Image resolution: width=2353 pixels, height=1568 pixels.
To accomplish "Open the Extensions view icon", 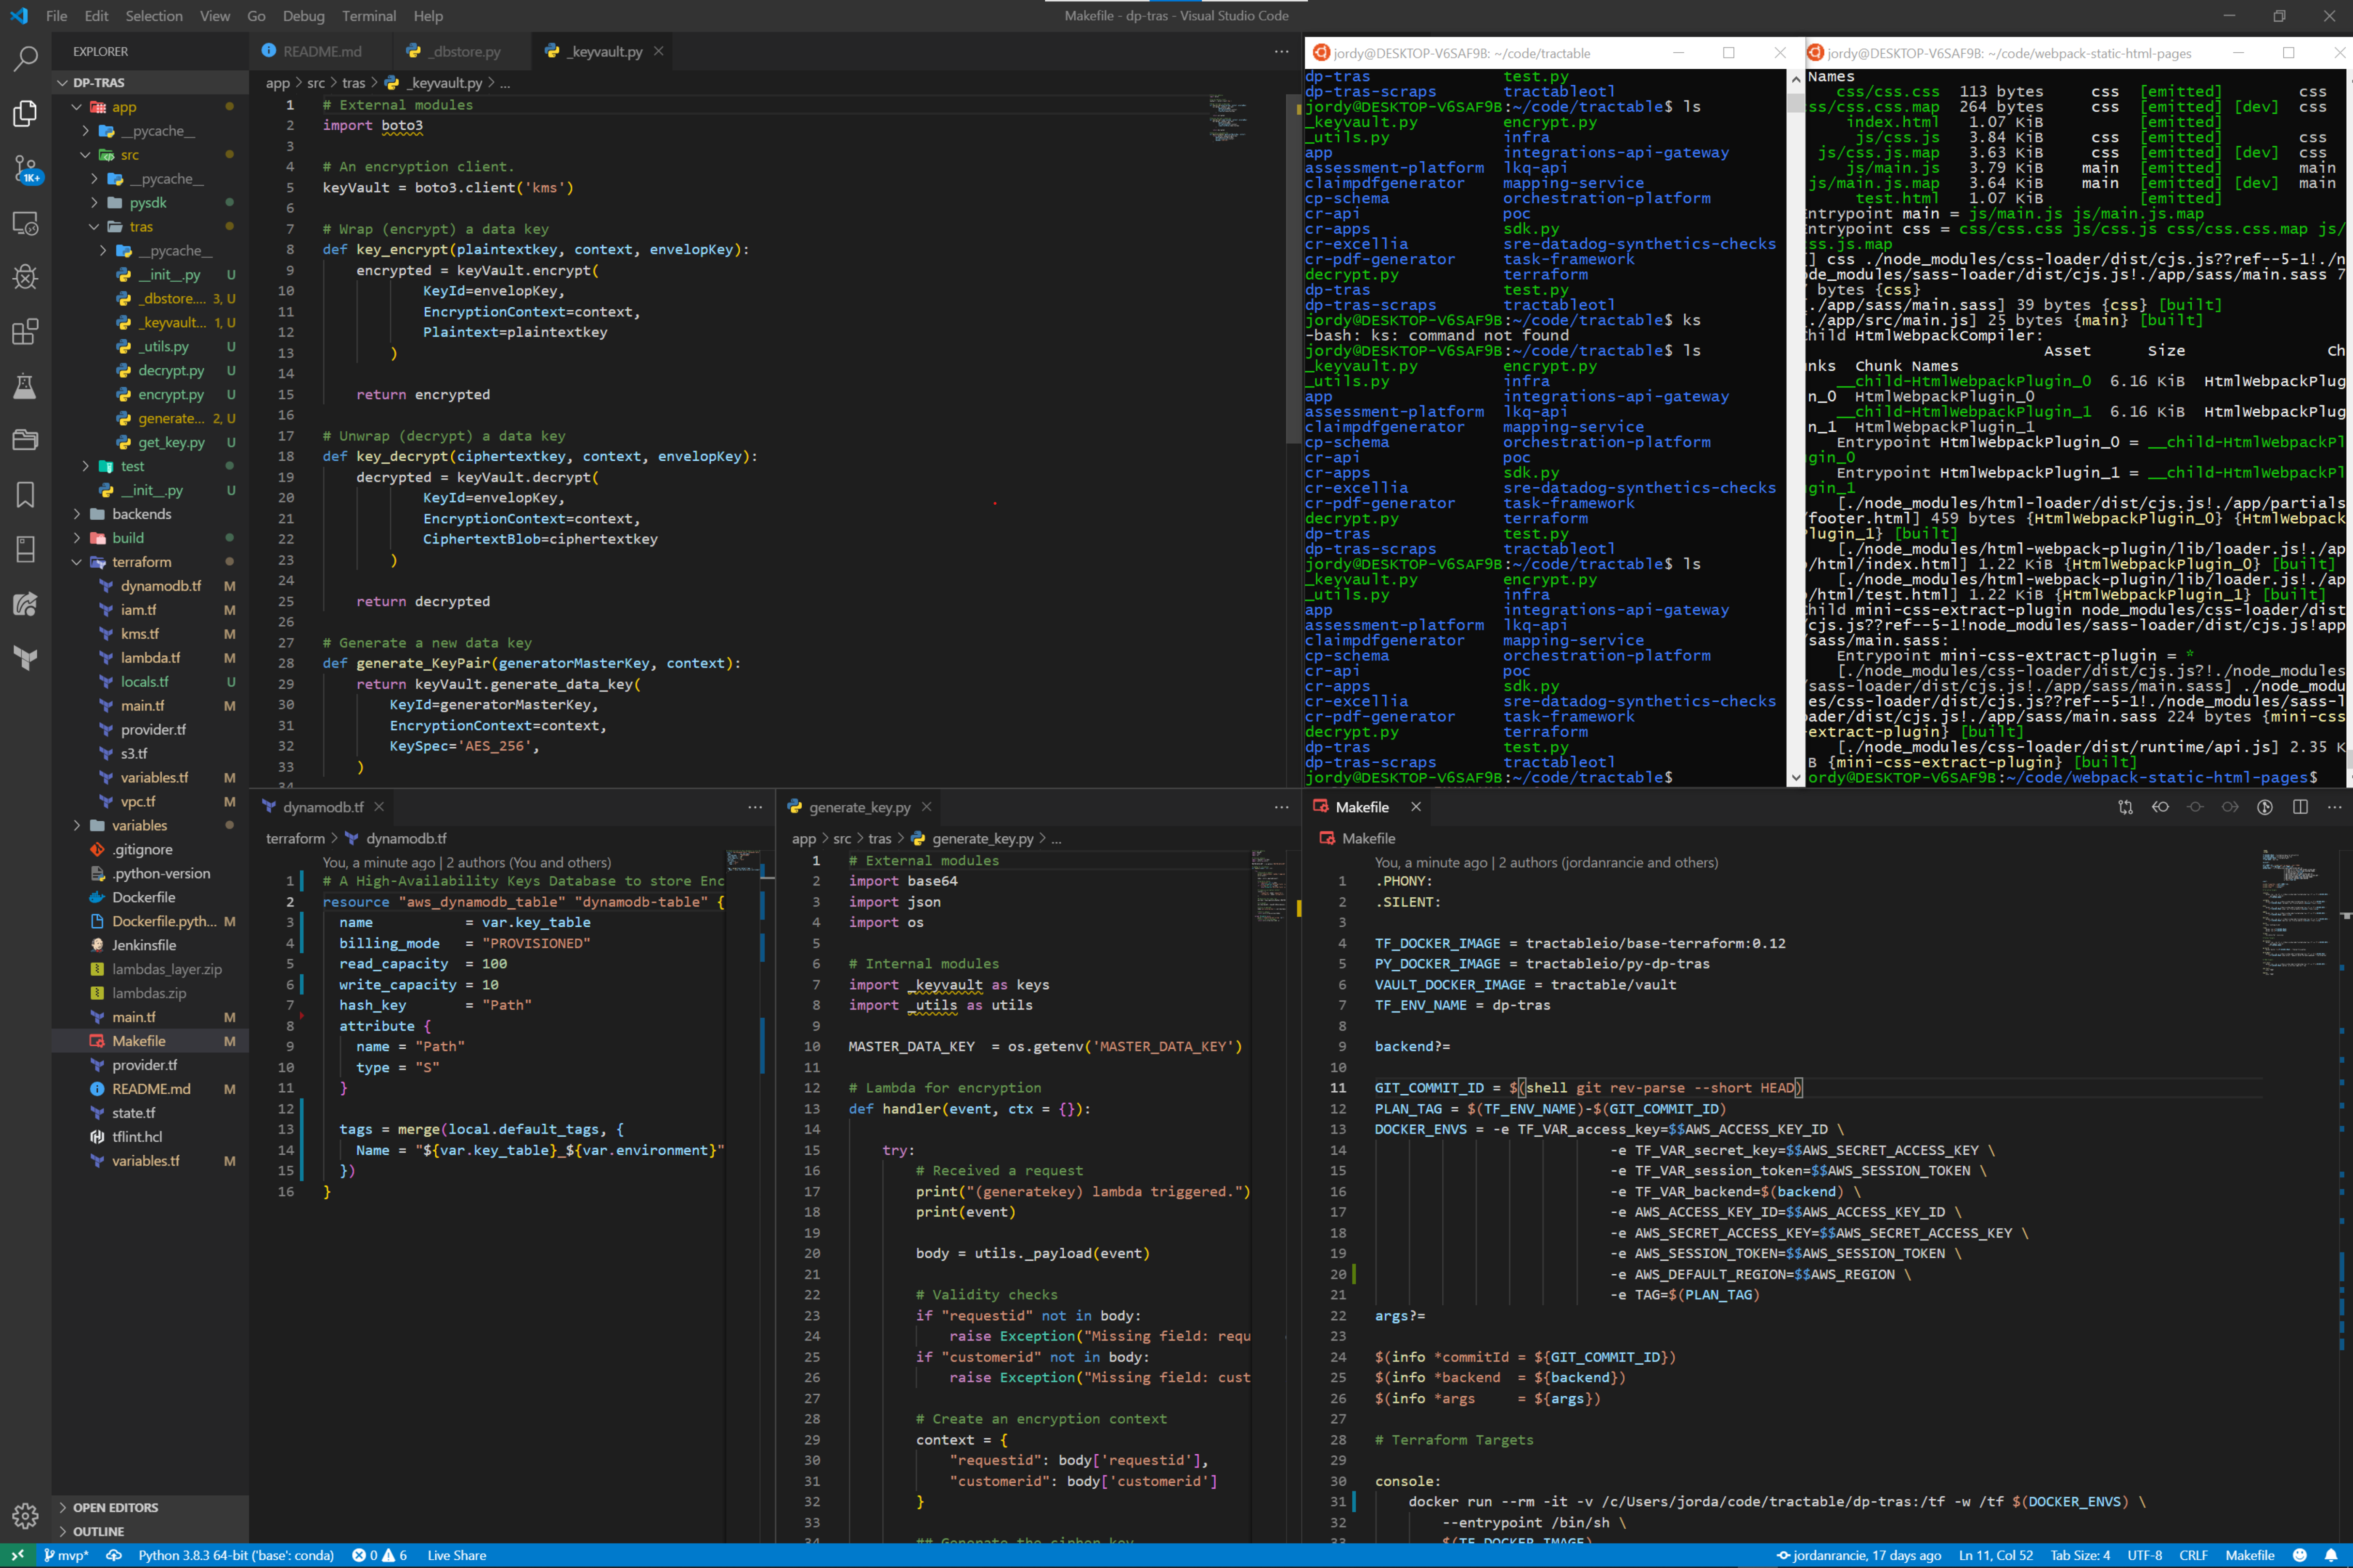I will pyautogui.click(x=25, y=331).
